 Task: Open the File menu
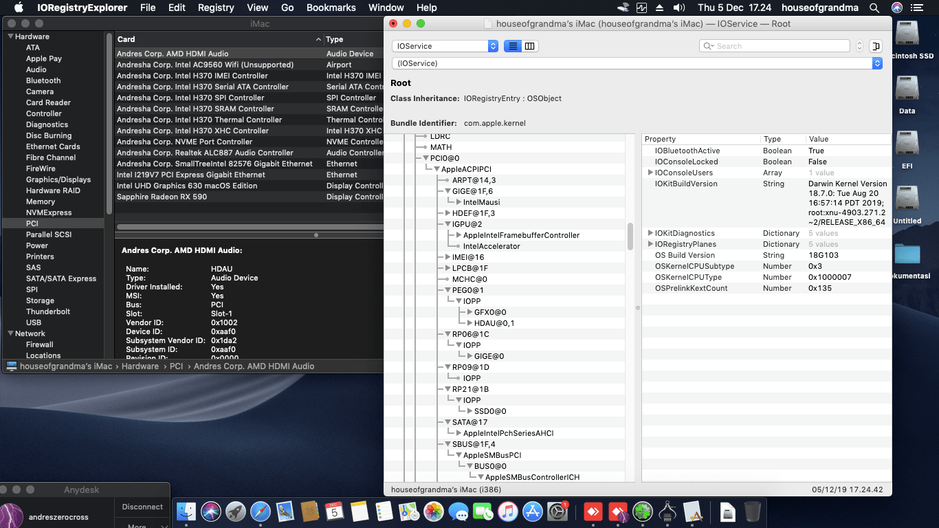pos(148,8)
